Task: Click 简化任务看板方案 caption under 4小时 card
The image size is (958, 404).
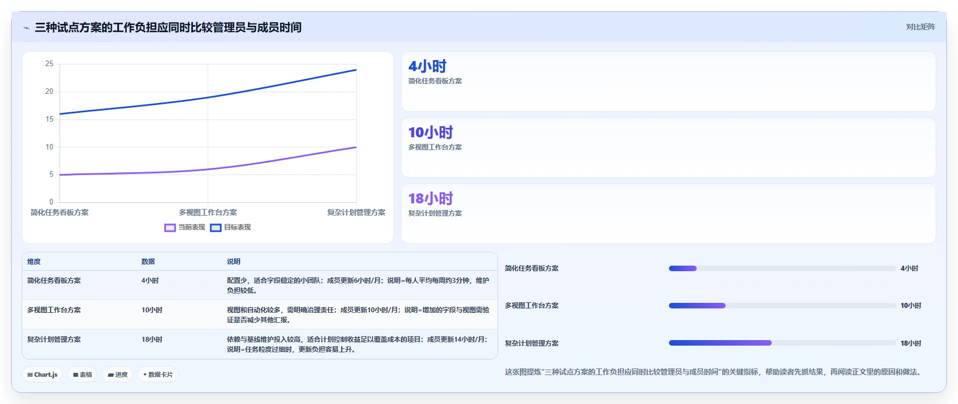Action: 435,81
